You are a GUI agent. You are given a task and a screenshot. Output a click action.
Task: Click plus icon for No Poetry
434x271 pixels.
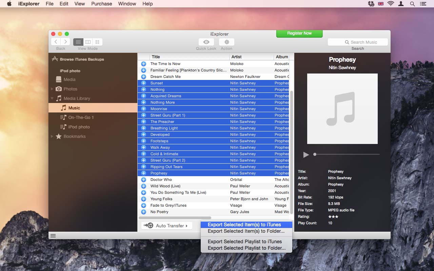pos(143,212)
